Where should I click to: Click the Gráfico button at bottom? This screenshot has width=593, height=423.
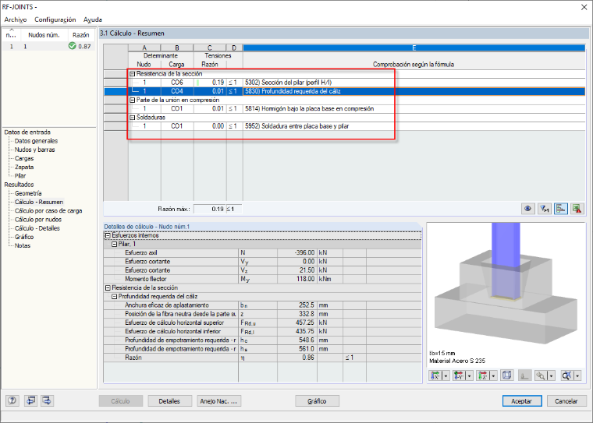(317, 401)
